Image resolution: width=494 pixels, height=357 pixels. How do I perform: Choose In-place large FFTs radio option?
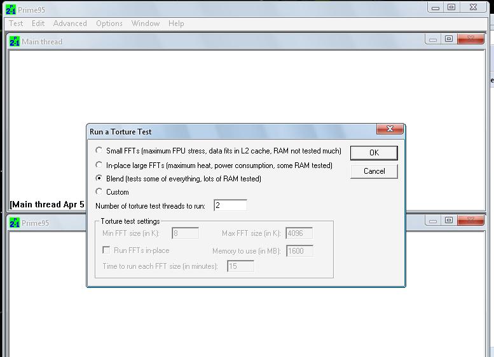point(99,165)
